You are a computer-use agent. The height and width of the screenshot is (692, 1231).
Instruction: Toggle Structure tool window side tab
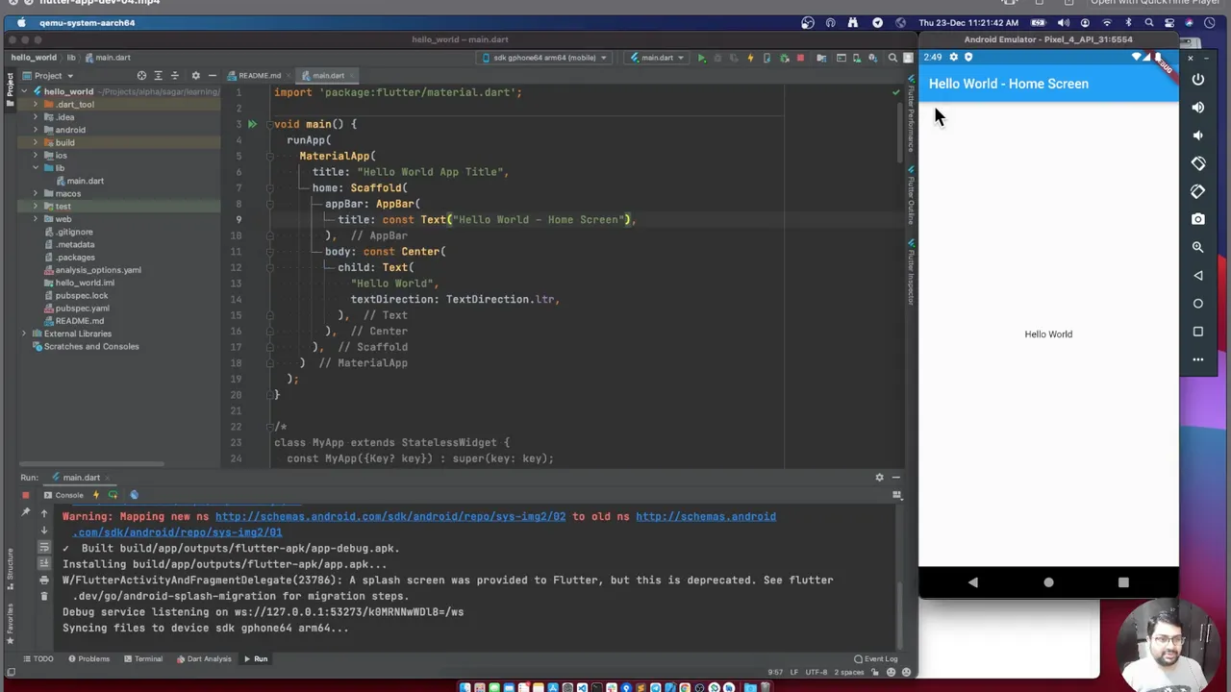coord(10,568)
